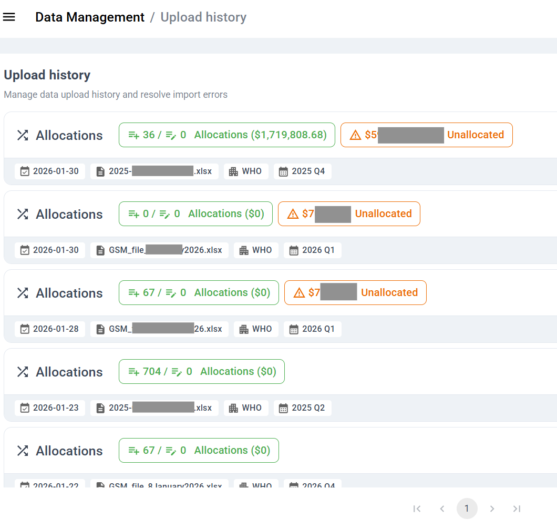Screen dimensions: 557x529
Task: Click warning triangle icon on first Unallocated badge
Action: pyautogui.click(x=355, y=135)
